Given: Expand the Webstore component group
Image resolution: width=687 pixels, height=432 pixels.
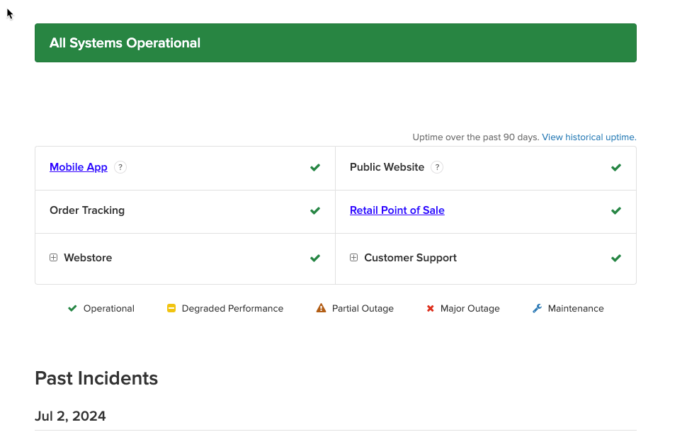Looking at the screenshot, I should click(x=53, y=258).
